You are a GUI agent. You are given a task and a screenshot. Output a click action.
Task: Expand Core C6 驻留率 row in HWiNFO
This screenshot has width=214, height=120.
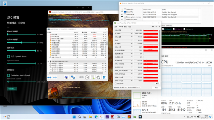click(50, 70)
